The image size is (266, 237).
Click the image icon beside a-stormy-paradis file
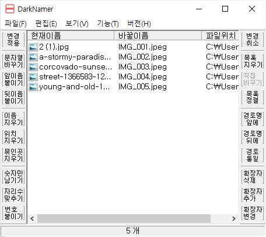33,57
